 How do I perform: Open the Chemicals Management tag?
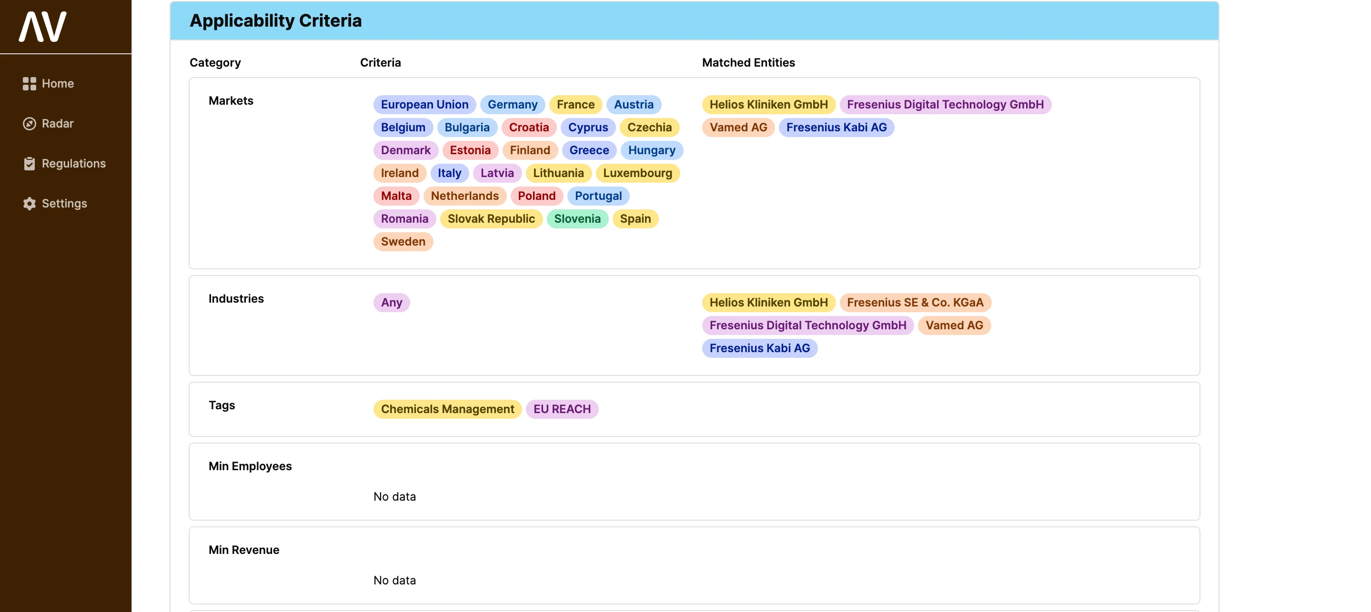pos(447,409)
